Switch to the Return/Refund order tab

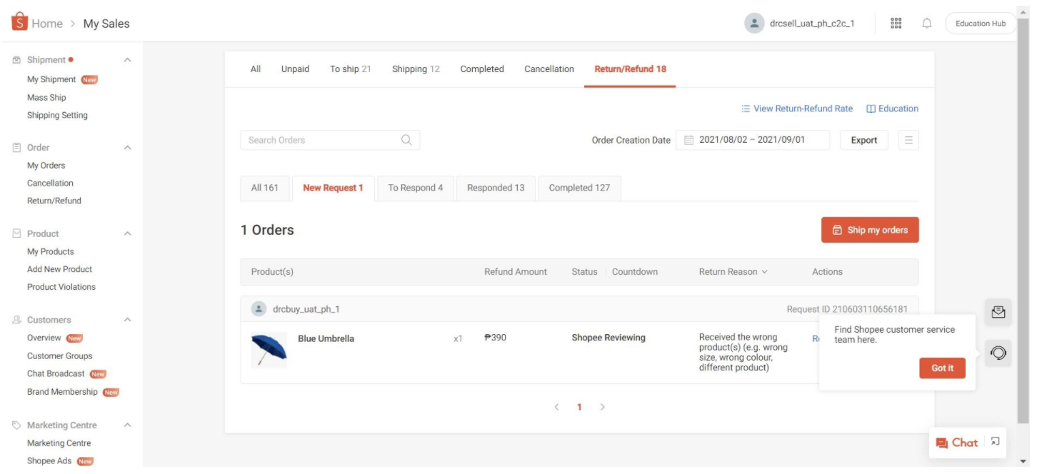click(629, 69)
